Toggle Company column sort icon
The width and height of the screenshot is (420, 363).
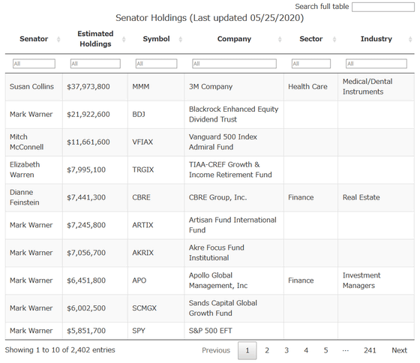280,40
